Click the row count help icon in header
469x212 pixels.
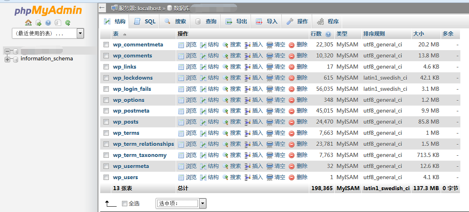point(328,34)
